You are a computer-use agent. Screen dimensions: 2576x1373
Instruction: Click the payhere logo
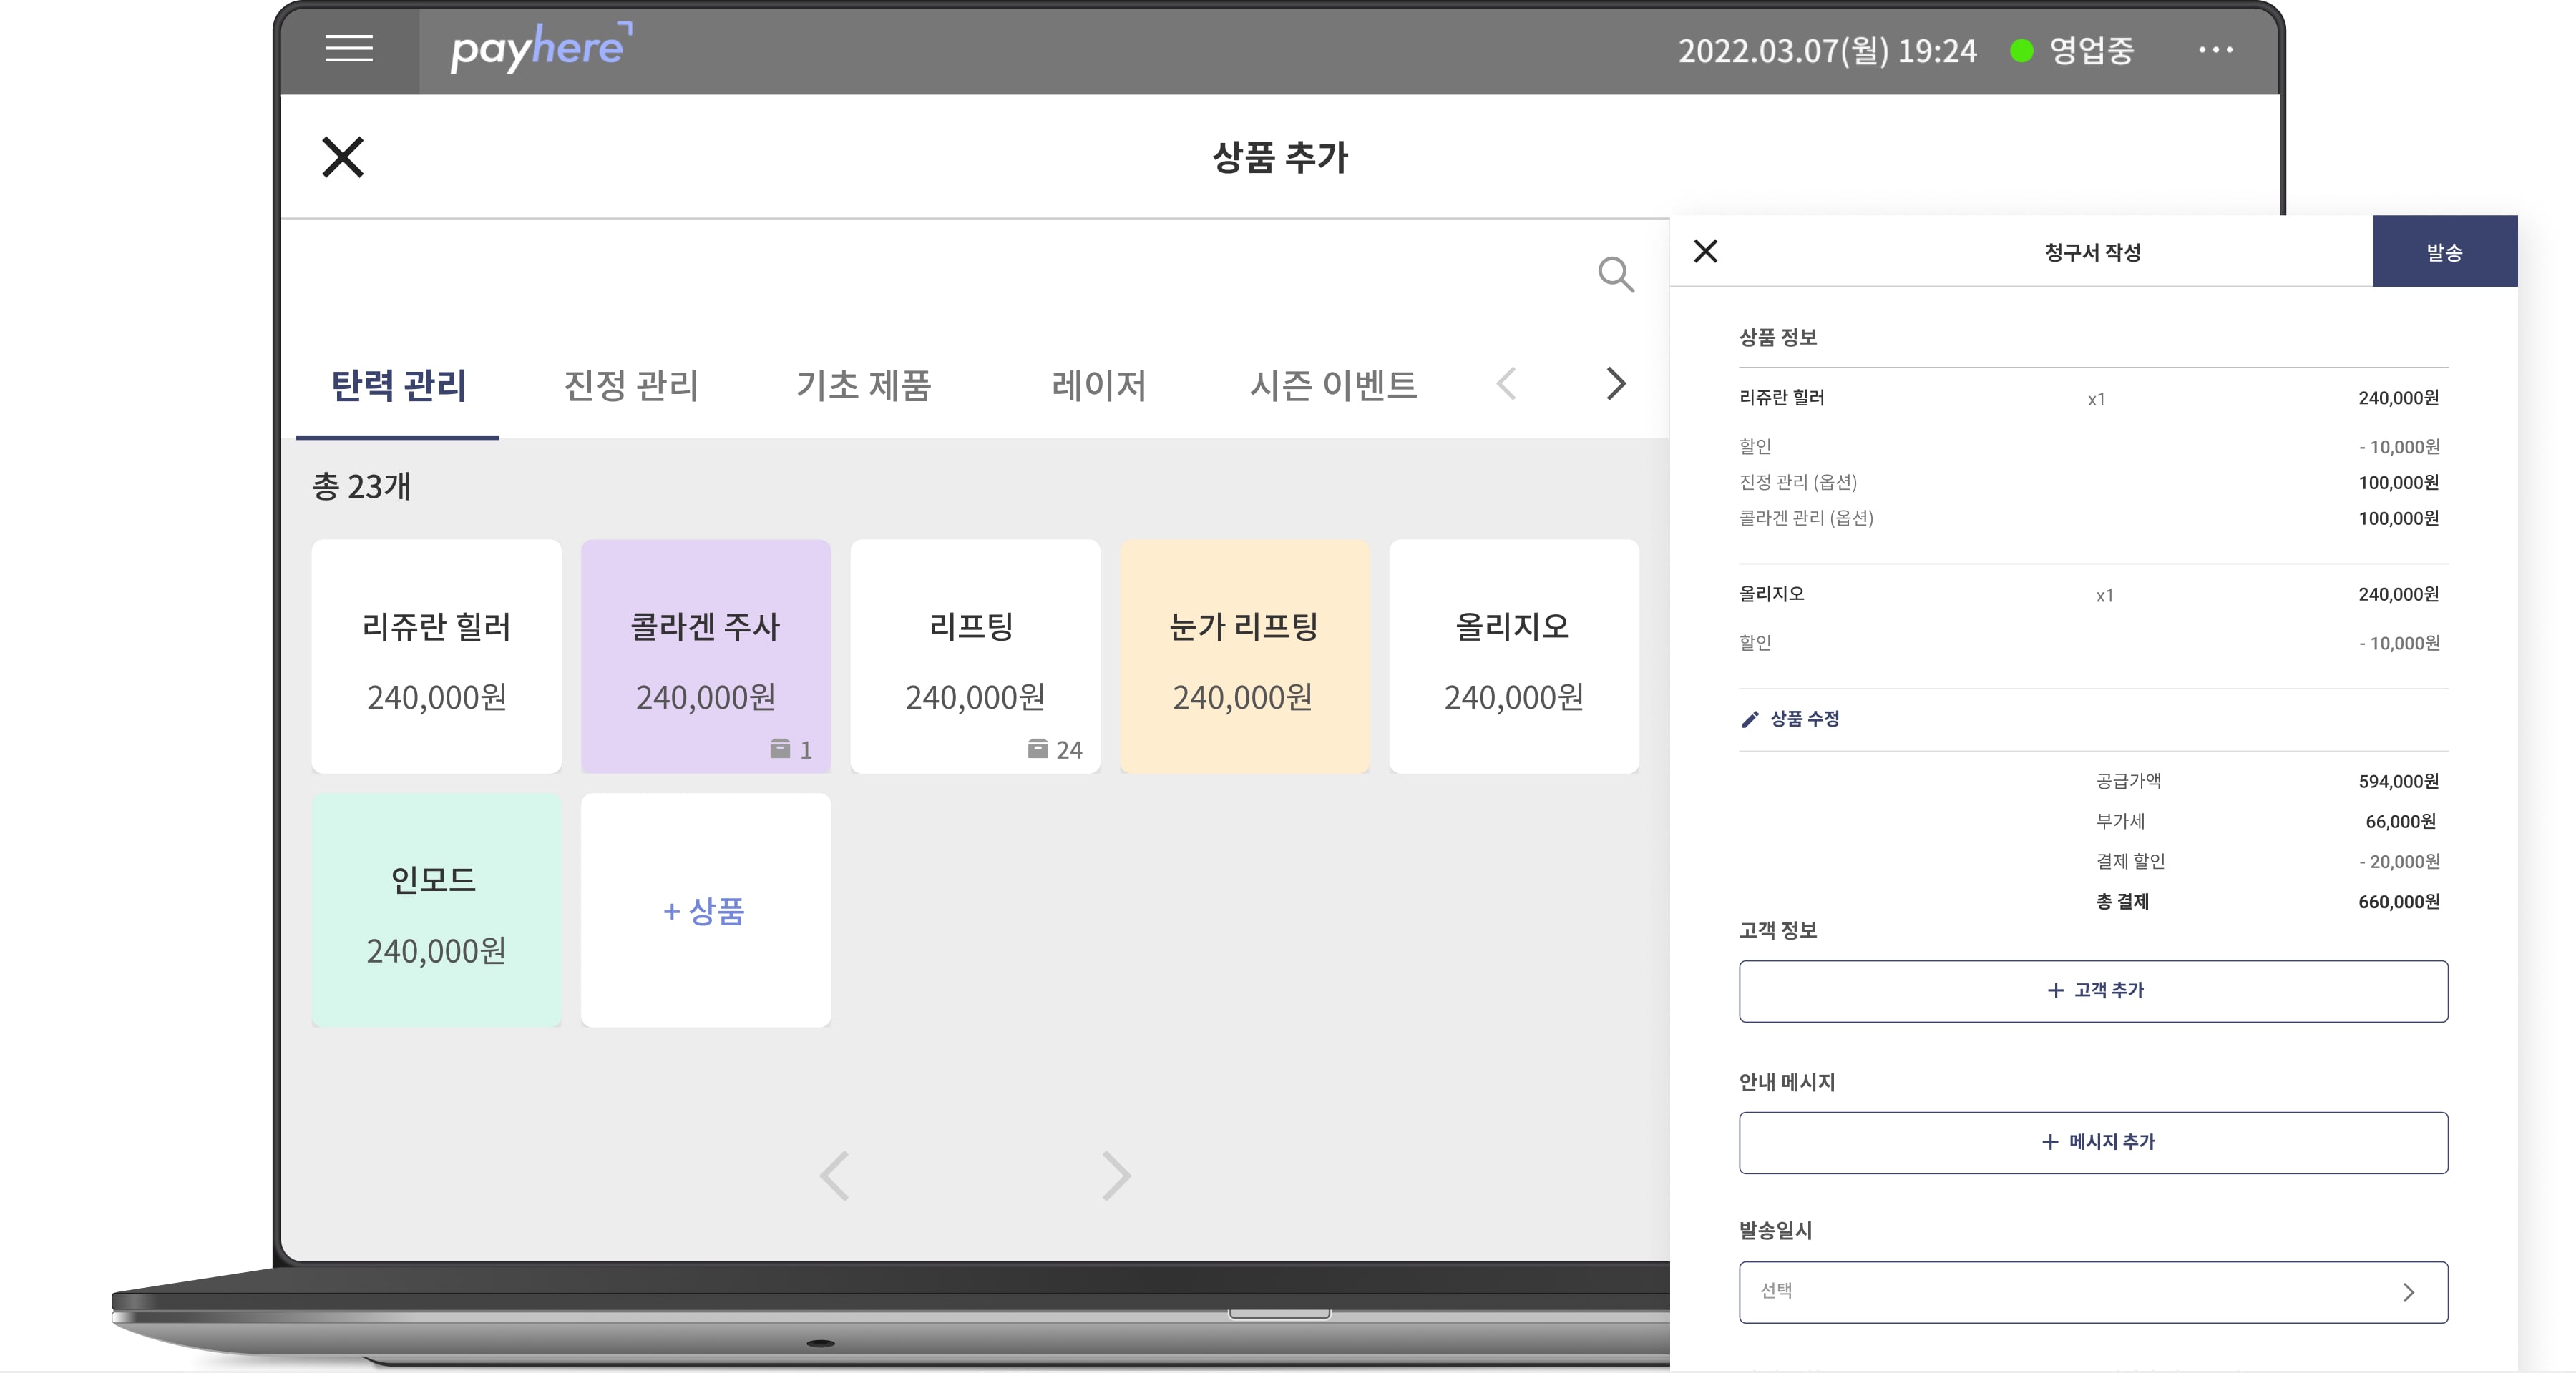click(541, 47)
